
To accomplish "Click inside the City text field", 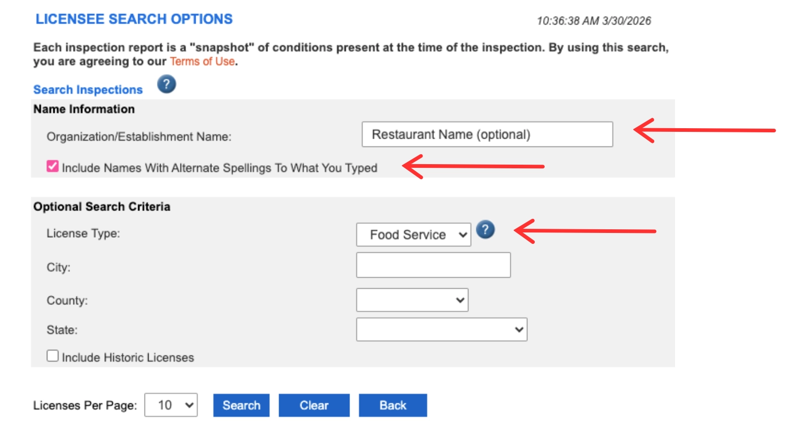I will coord(433,265).
